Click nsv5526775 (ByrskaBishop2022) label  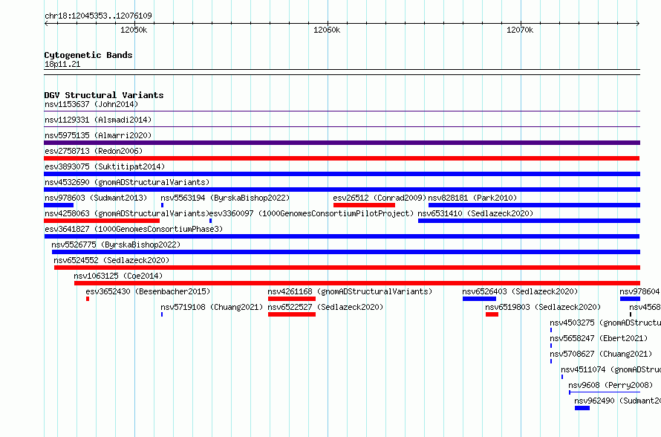pos(116,245)
